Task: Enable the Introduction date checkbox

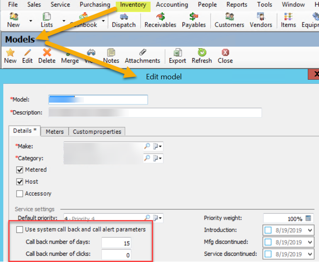Action: tap(268, 230)
